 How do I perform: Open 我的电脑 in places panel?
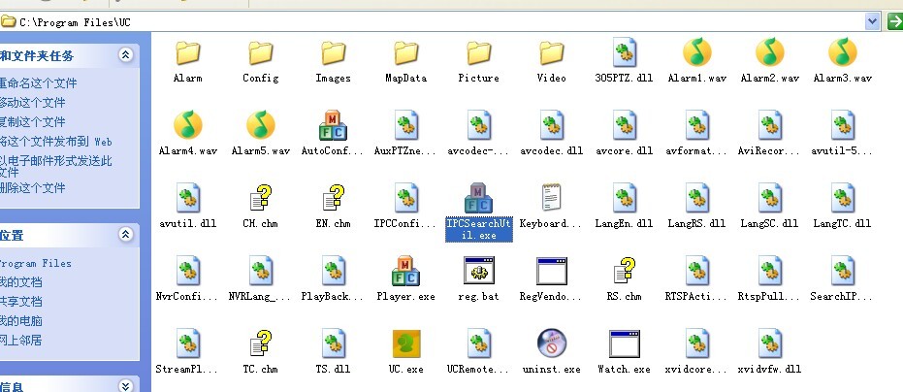tap(20, 321)
